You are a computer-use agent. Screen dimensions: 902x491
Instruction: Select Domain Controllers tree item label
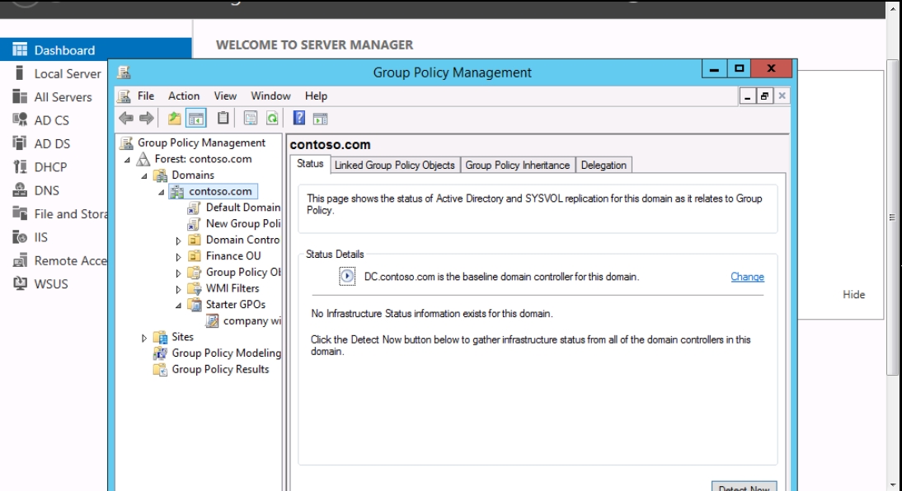pos(242,240)
